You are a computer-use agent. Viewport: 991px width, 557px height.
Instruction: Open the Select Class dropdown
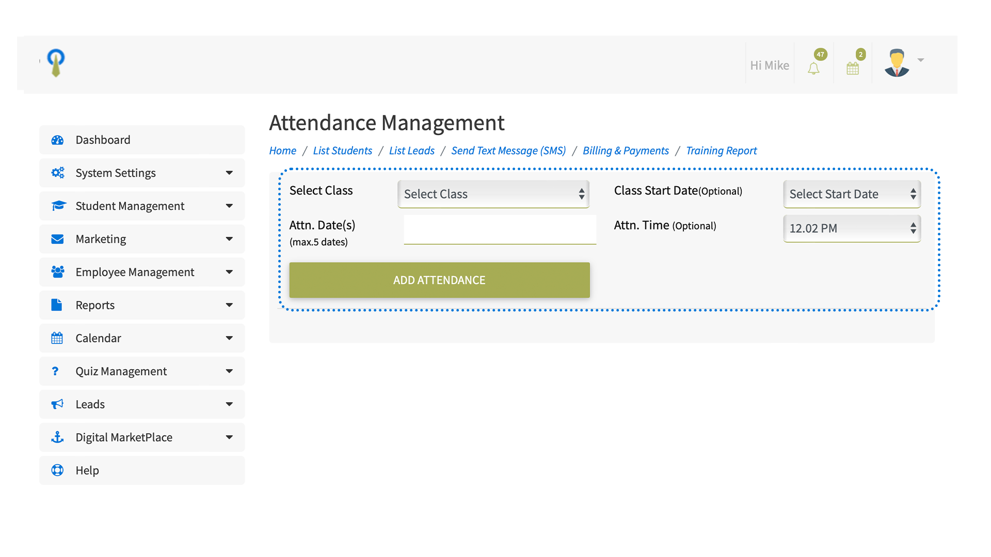[493, 194]
